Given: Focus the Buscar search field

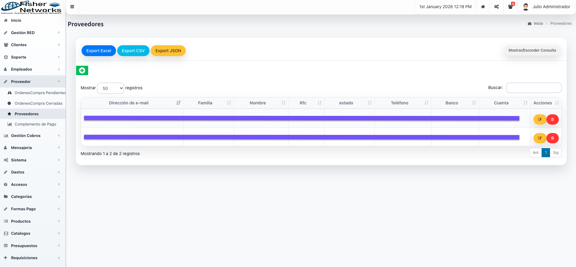Looking at the screenshot, I should (534, 88).
